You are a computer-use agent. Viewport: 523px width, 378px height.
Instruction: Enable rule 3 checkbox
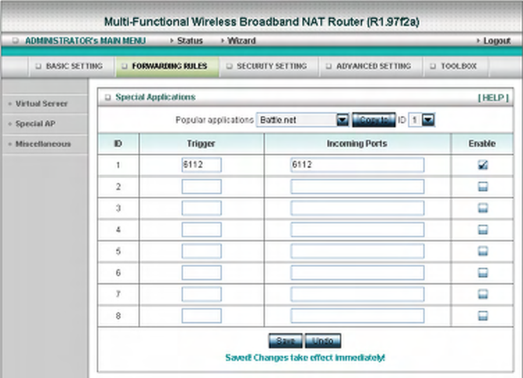pos(482,208)
